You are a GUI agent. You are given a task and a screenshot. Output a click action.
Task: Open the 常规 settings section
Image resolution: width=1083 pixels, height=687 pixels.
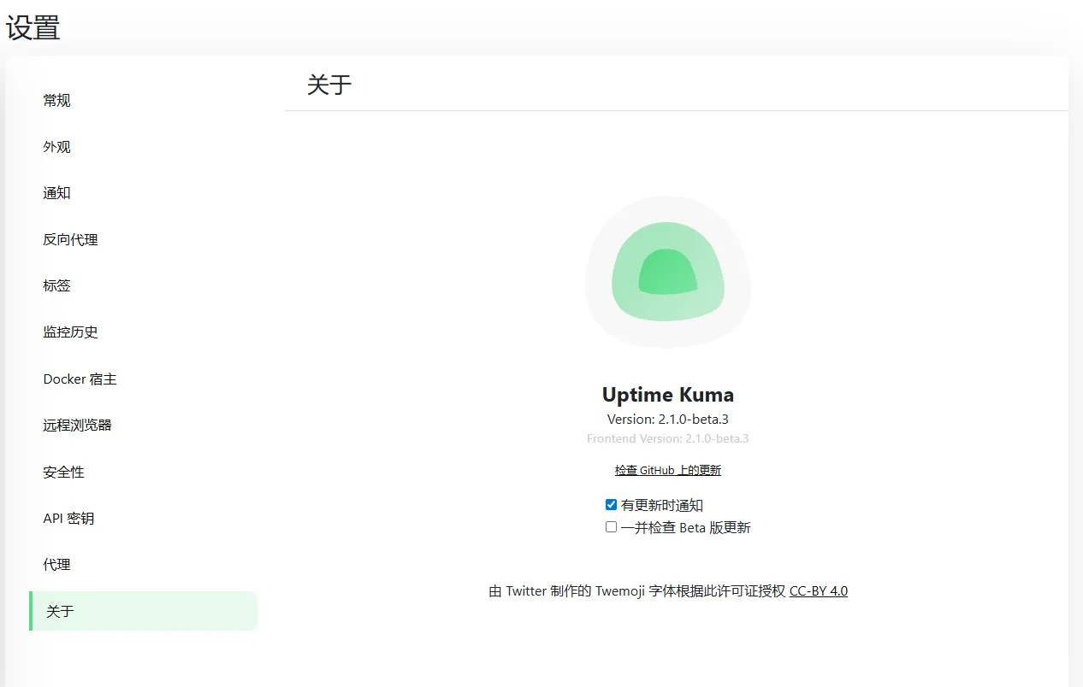coord(57,101)
